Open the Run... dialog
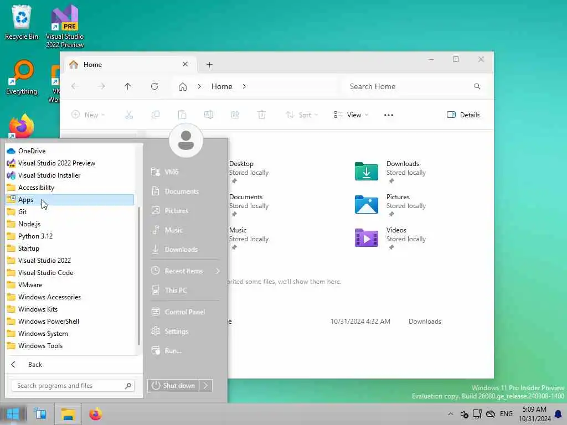The image size is (567, 425). (185, 350)
